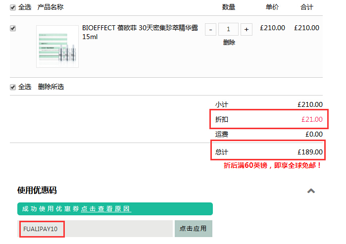Click the 总计 amount £189.00
The height and width of the screenshot is (244, 346).
310,152
